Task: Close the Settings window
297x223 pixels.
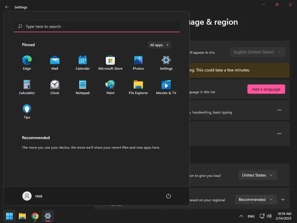Action: click(x=290, y=5)
